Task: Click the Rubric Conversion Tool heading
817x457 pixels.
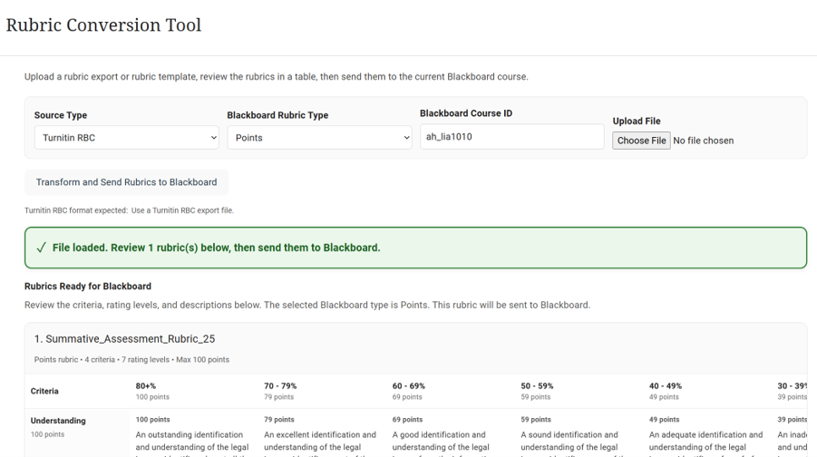Action: 103,25
